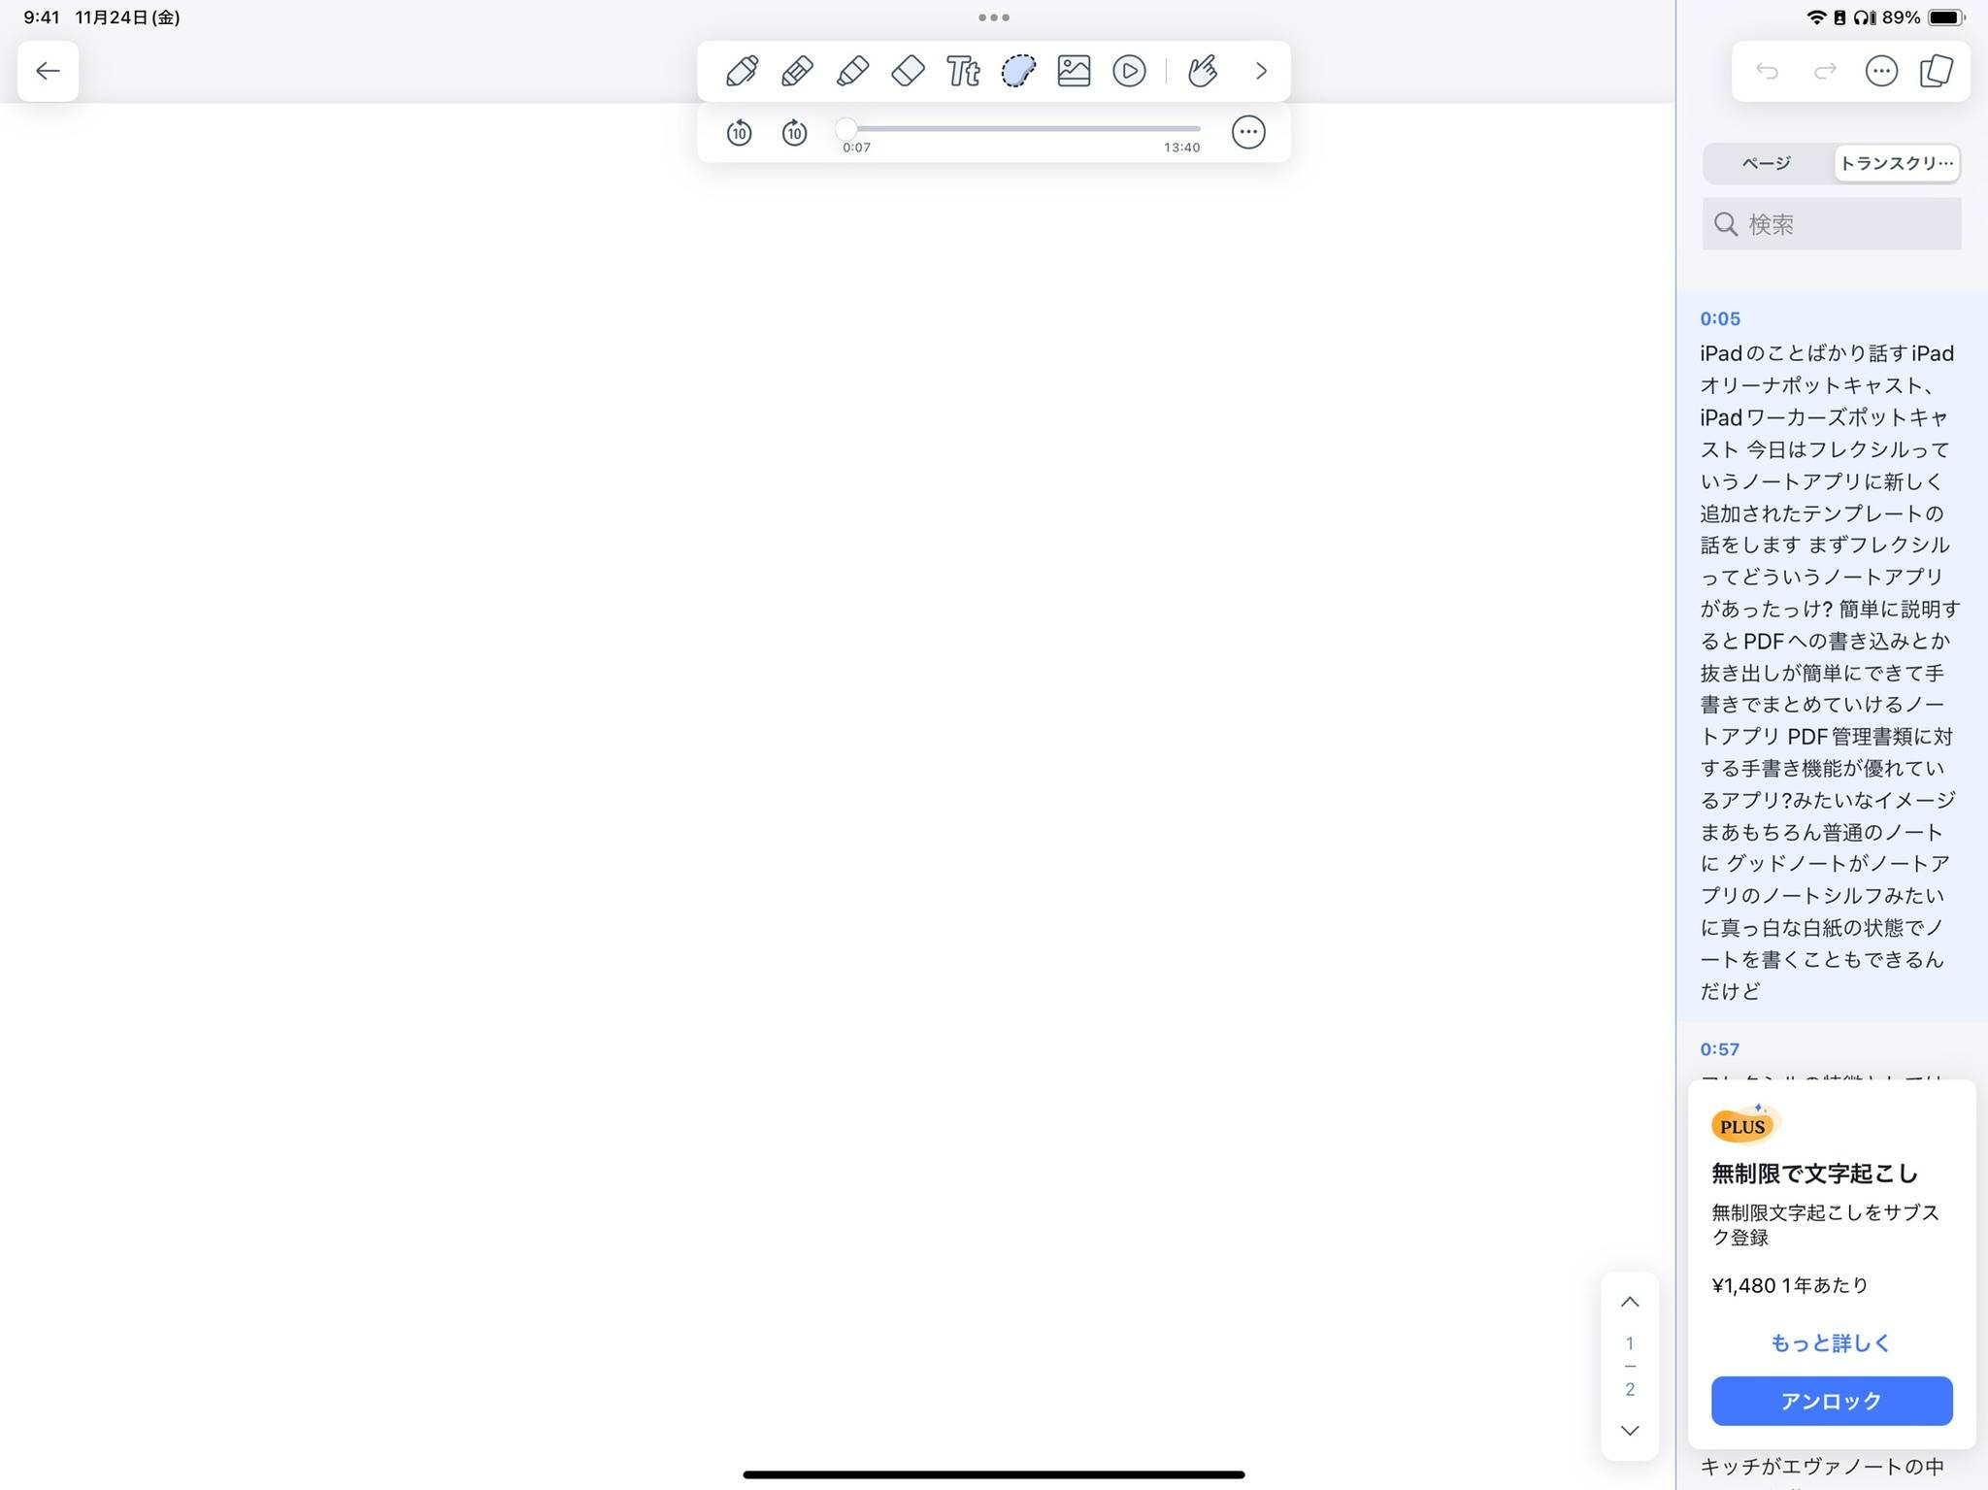Tap アンロック to unlock unlimited transcription
Viewport: 1988px width, 1490px height.
click(x=1829, y=1401)
